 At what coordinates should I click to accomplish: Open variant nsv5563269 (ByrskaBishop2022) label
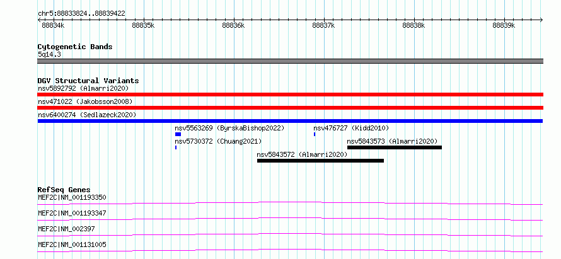pyautogui.click(x=229, y=128)
